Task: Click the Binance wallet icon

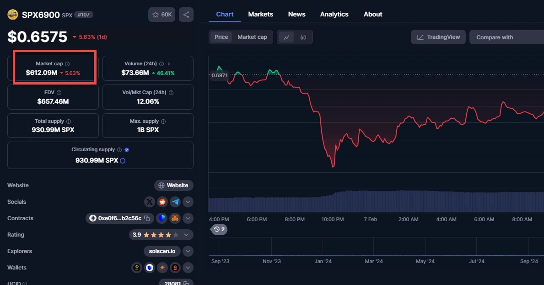Action: (x=136, y=268)
